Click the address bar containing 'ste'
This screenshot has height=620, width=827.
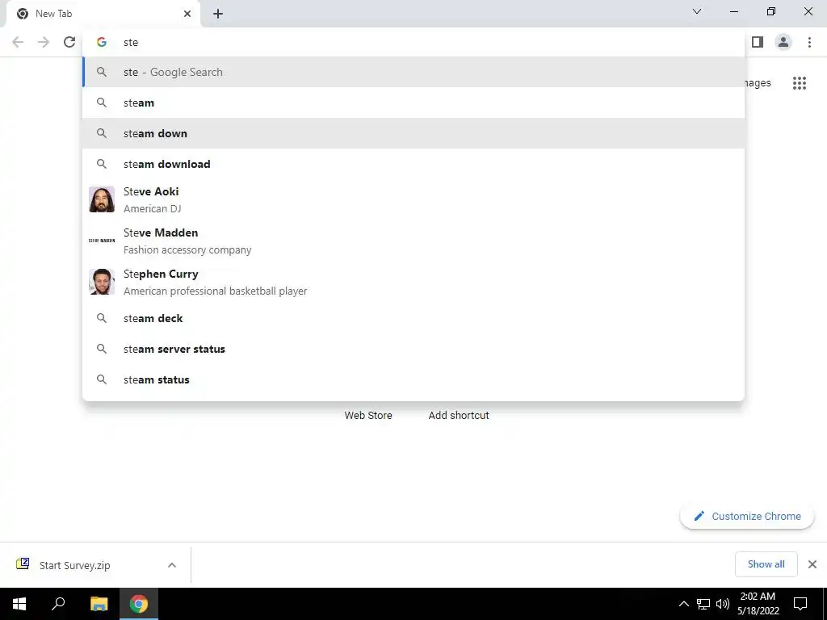pos(413,42)
